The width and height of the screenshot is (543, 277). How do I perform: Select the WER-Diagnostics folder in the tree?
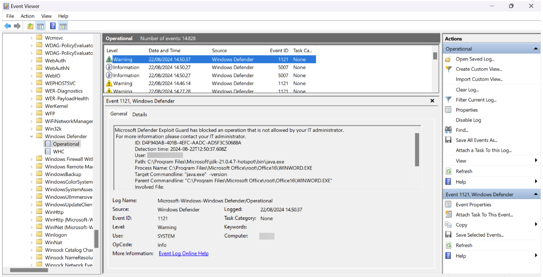tap(64, 91)
